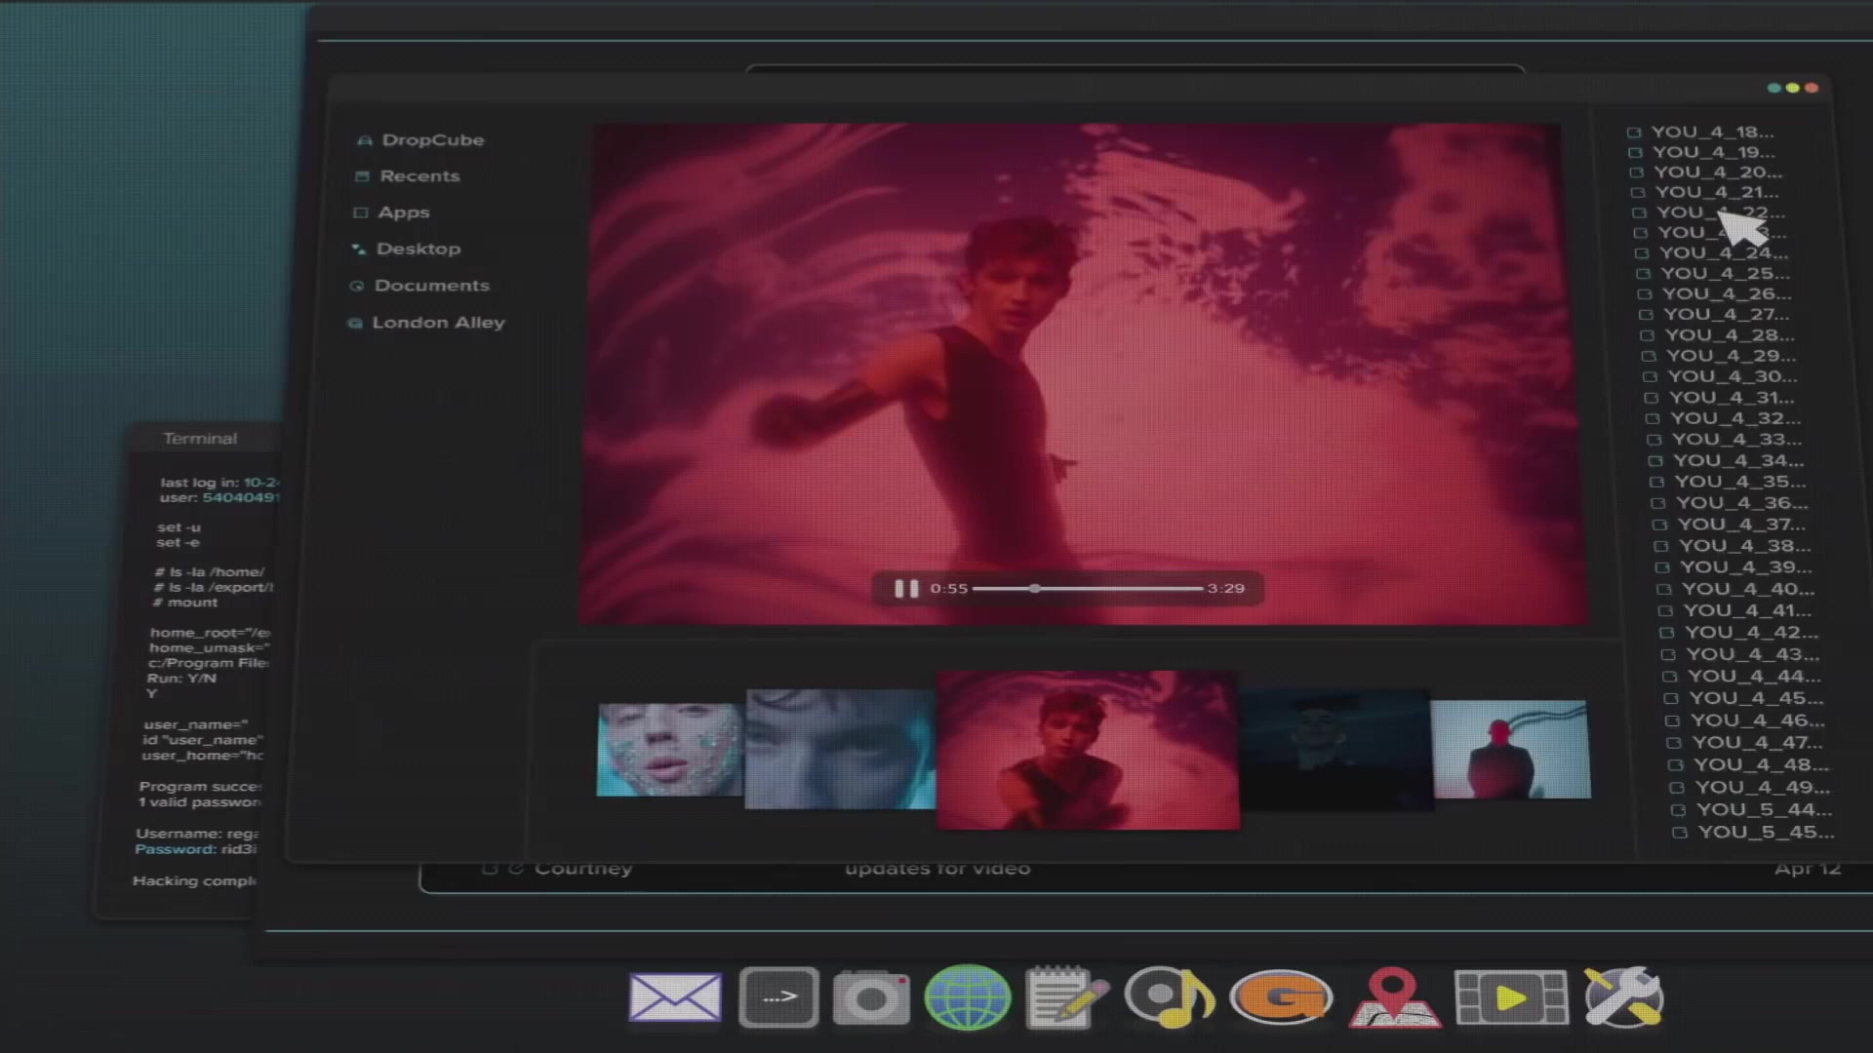The height and width of the screenshot is (1053, 1873).
Task: Open the wrench and screwdriver tools icon
Action: (1623, 997)
